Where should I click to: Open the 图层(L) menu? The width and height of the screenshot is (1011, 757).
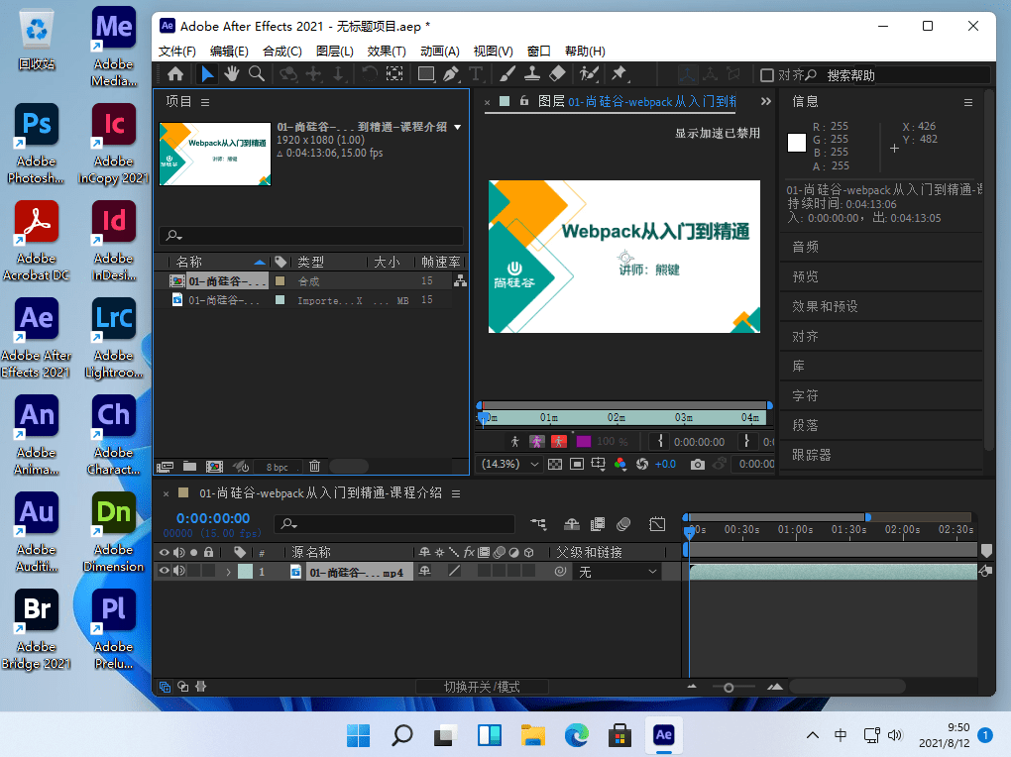334,51
